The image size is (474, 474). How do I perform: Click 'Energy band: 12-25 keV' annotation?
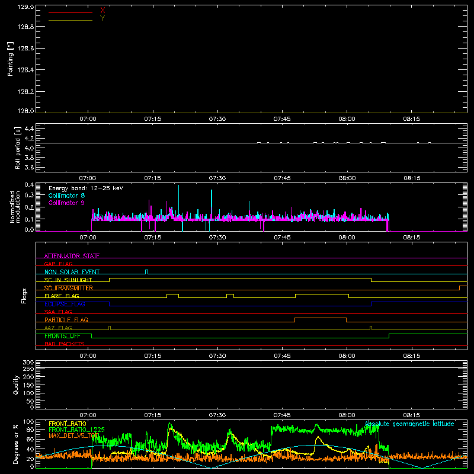click(86, 188)
